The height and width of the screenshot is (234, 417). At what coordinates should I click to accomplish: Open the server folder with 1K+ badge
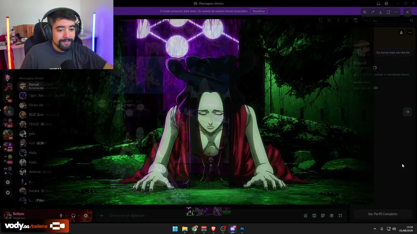(8, 123)
